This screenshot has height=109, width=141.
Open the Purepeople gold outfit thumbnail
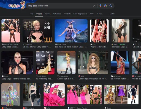[66, 63]
